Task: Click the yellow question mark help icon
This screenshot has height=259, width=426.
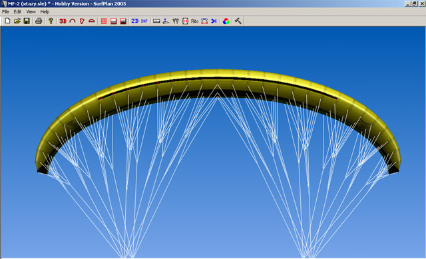Action: [x=51, y=21]
